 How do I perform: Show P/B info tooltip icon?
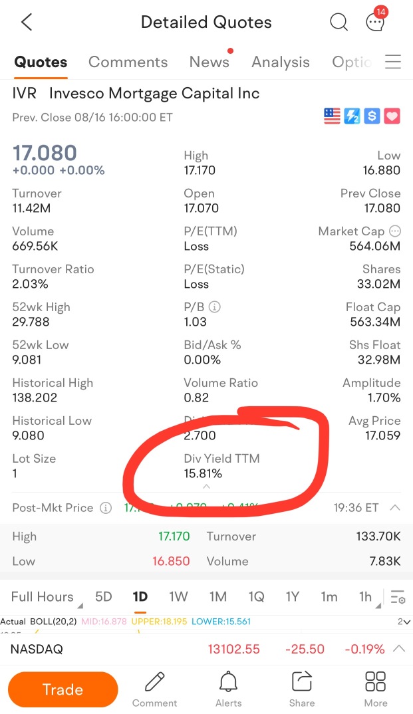coord(214,307)
